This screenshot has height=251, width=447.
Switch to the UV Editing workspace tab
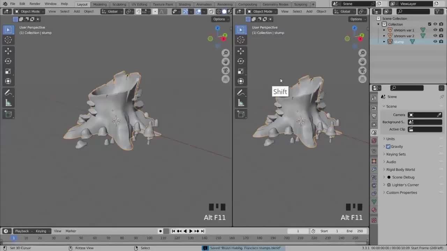(139, 4)
